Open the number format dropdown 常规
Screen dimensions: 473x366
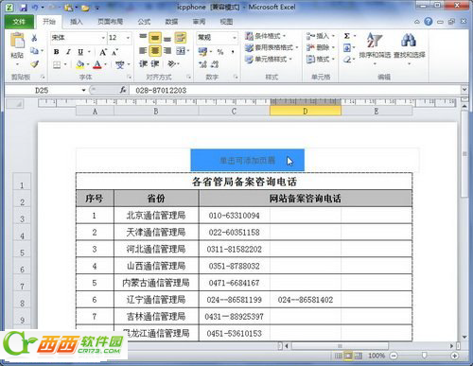point(217,38)
